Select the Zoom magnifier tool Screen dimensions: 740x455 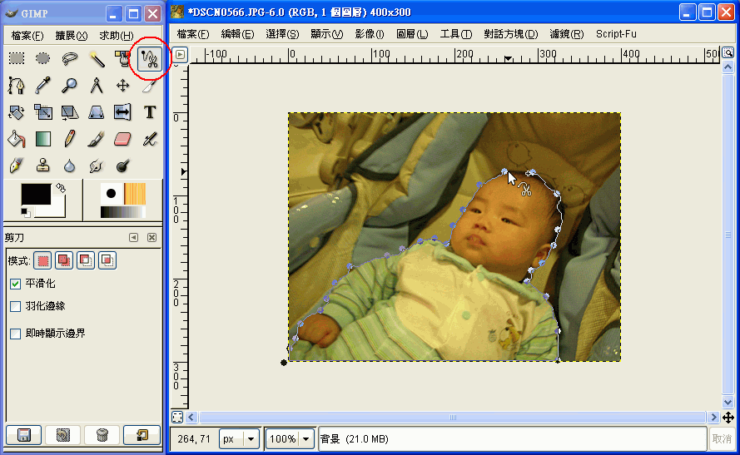[x=69, y=86]
